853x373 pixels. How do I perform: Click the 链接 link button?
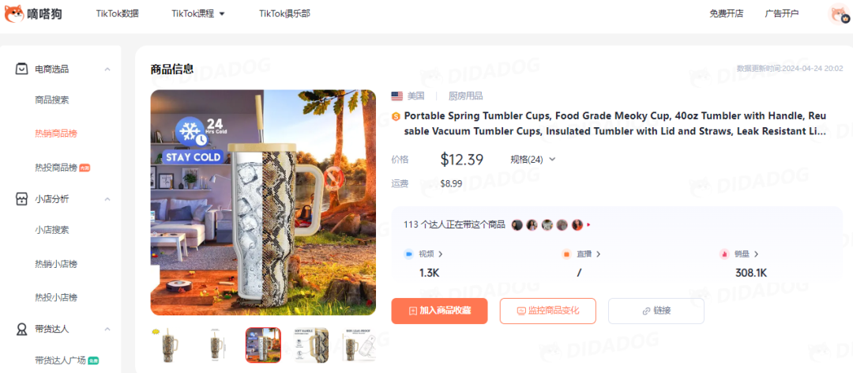click(656, 311)
